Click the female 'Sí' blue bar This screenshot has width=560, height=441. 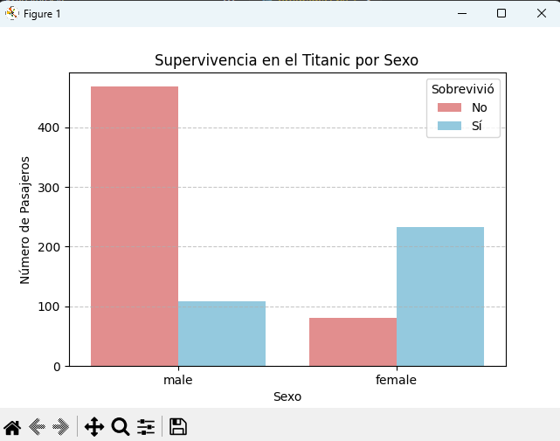(x=439, y=296)
